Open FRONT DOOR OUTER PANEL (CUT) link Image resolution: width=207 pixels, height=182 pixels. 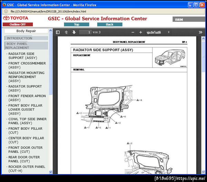click(x=25, y=150)
